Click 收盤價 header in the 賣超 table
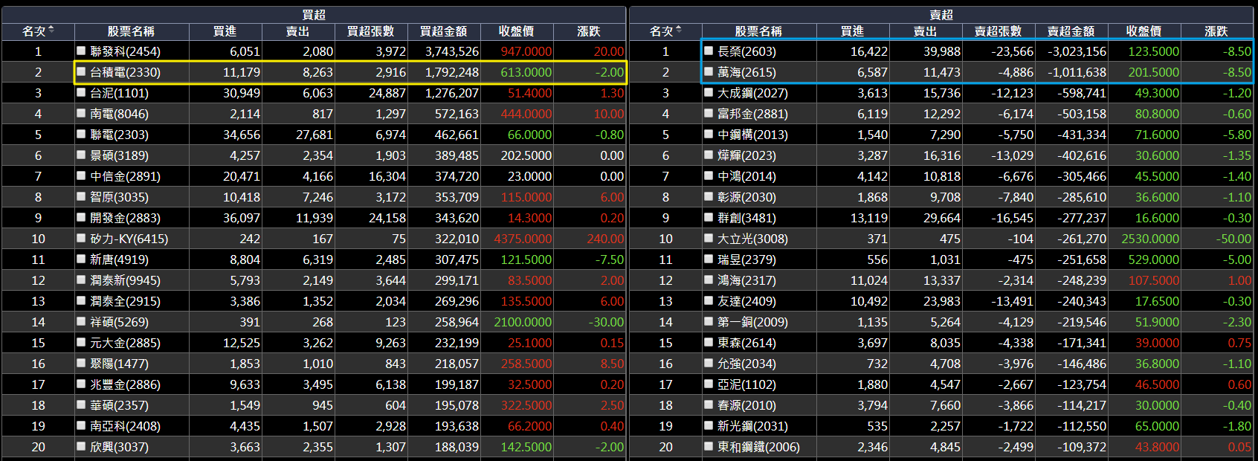1258x461 pixels. pos(1144,31)
